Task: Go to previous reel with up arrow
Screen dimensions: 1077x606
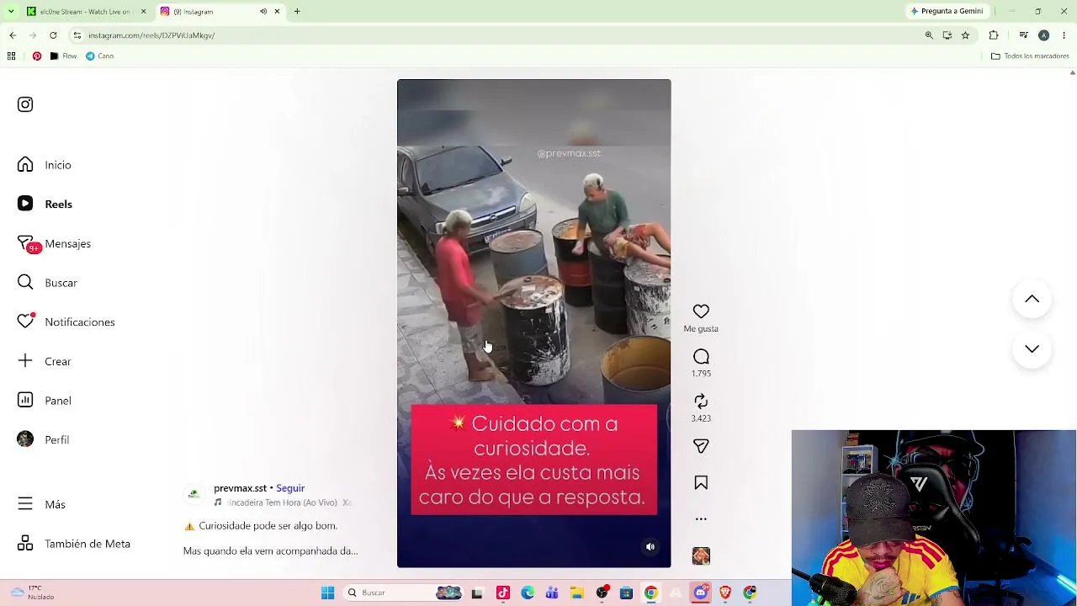Action: click(x=1032, y=300)
